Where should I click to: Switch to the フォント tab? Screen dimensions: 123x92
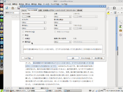point(24,10)
